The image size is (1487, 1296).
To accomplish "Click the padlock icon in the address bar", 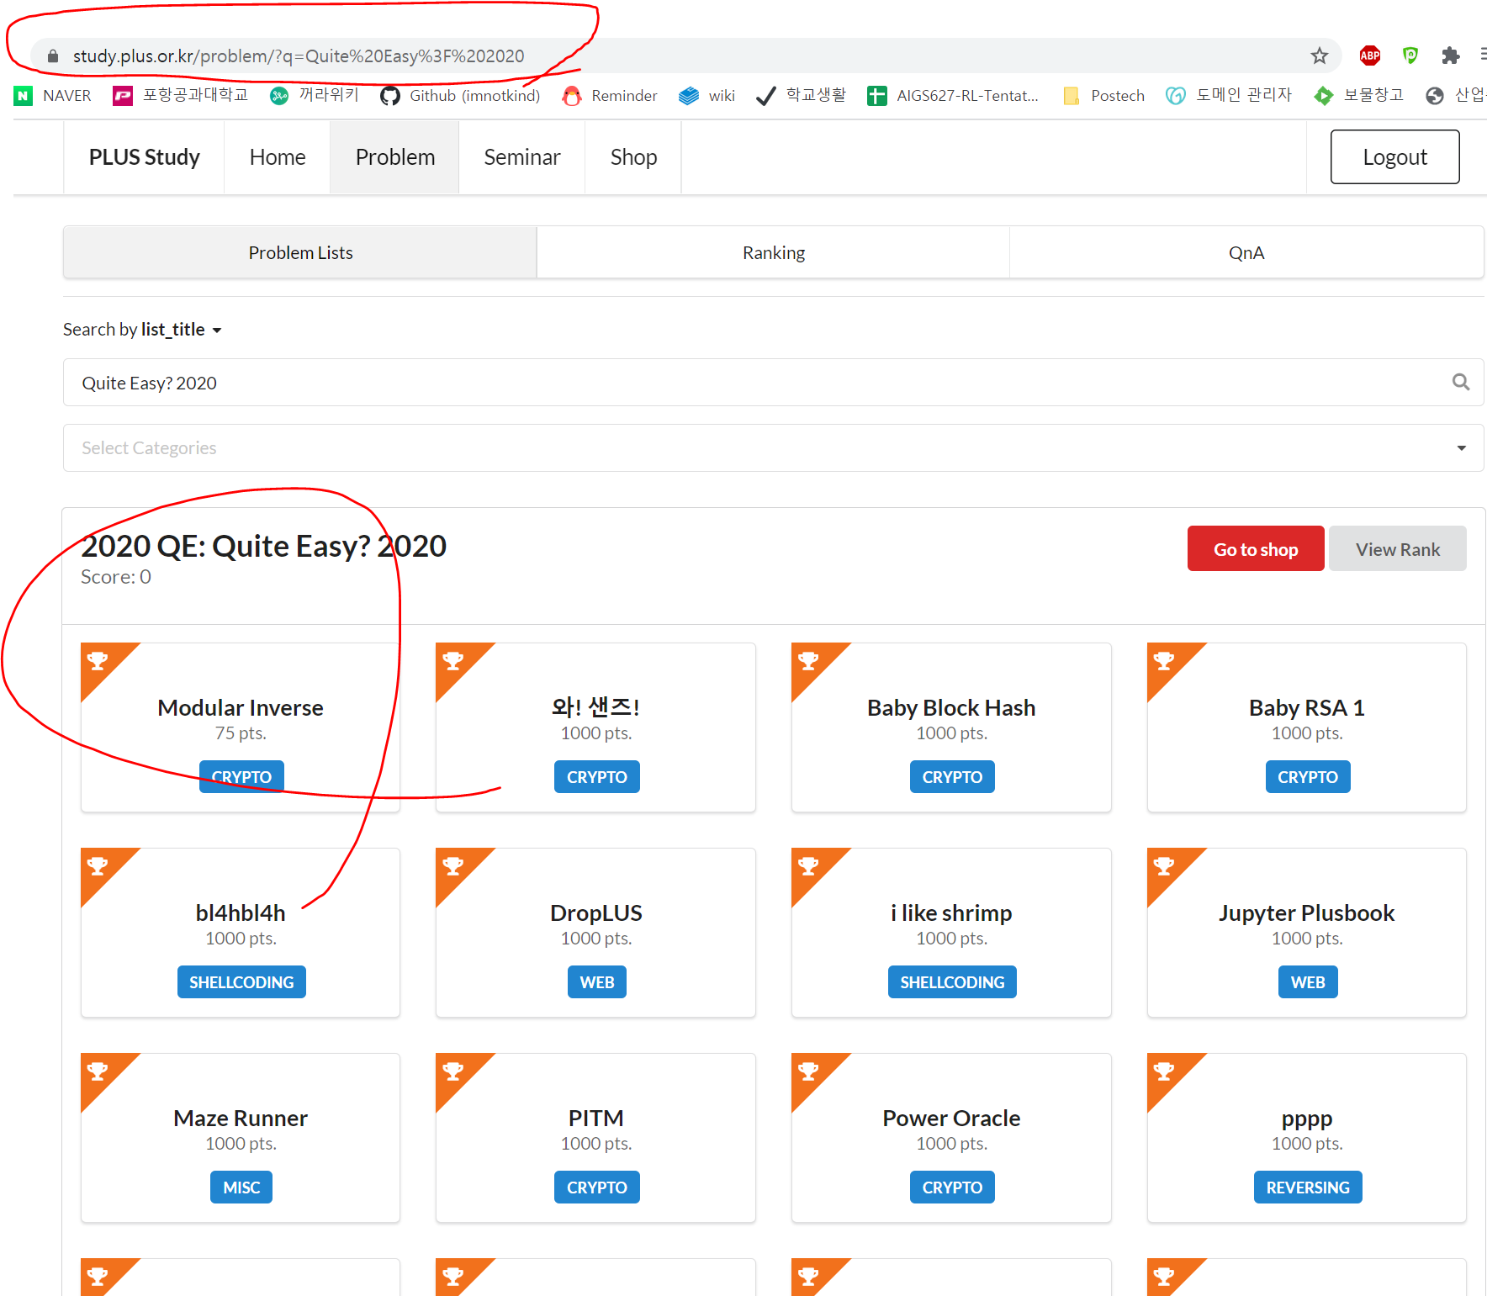I will coord(52,56).
